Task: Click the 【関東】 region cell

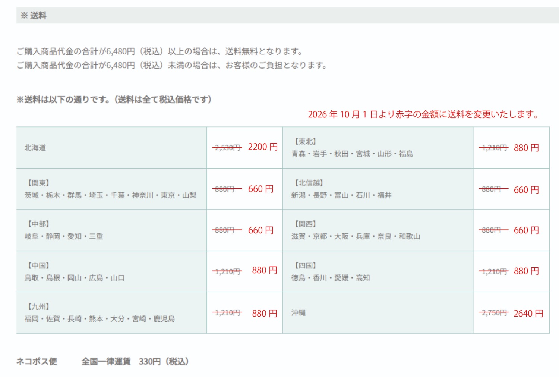Action: tap(111, 189)
